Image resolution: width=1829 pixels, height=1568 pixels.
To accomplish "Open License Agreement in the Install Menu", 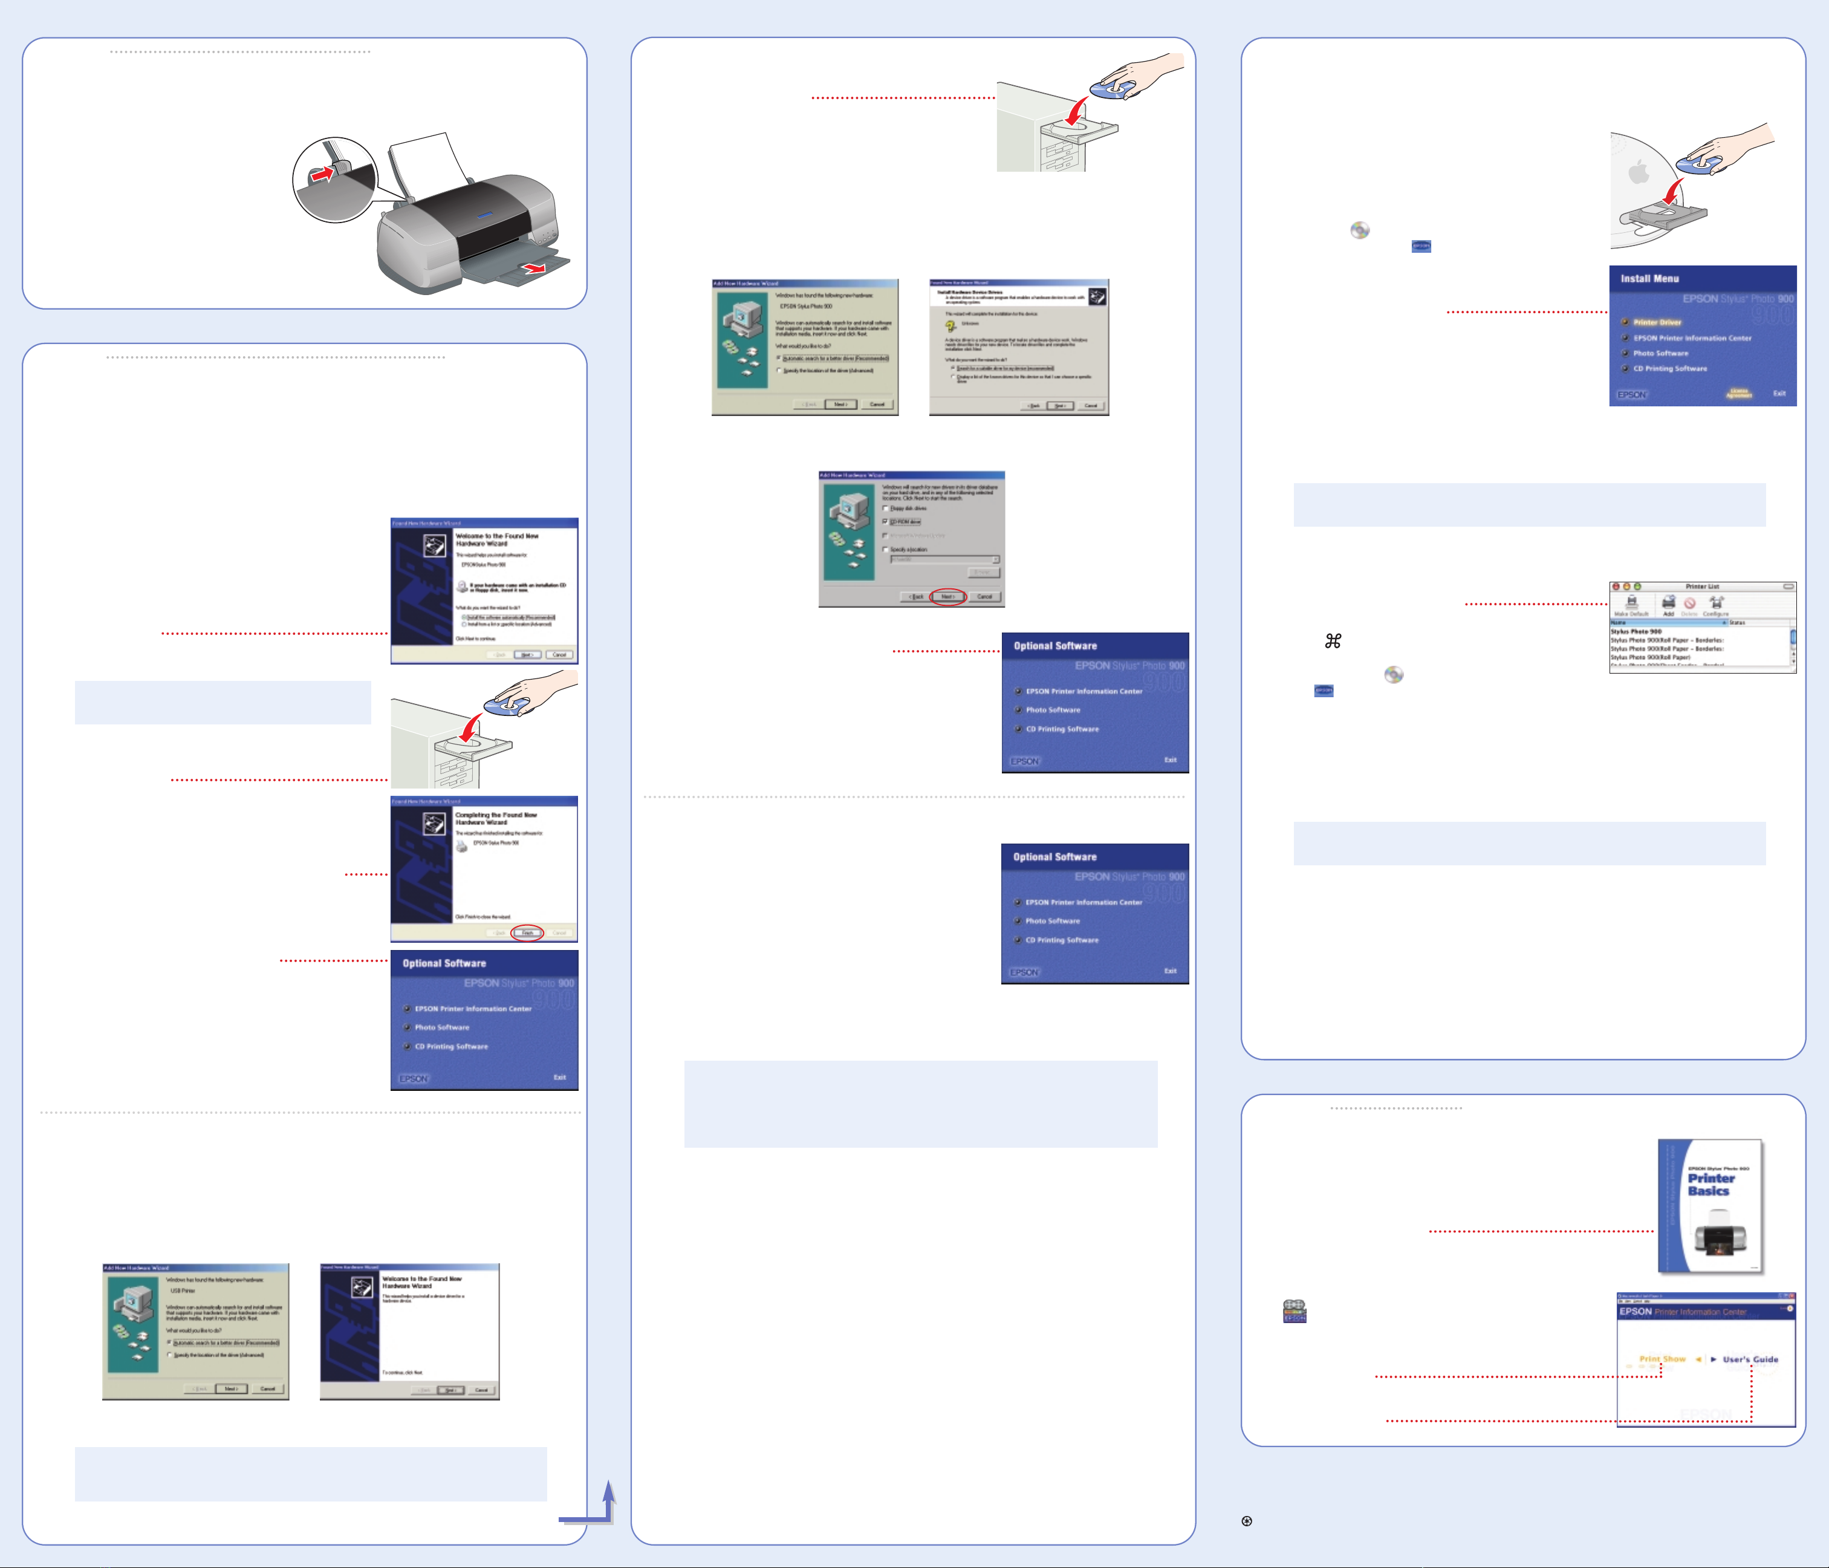I will tap(1738, 393).
